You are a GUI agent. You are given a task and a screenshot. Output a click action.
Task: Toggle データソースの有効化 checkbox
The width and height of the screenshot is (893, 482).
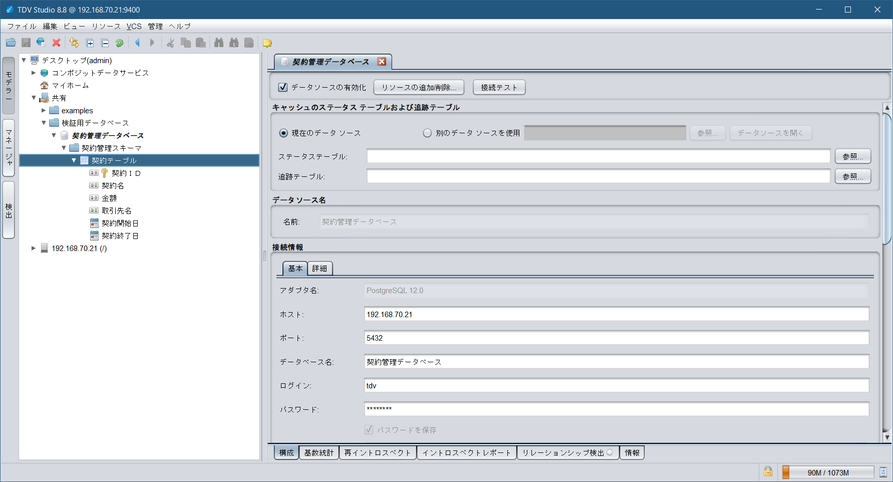coord(283,87)
